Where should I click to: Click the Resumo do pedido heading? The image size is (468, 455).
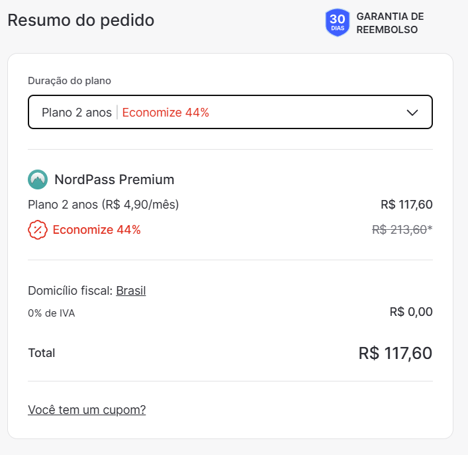(x=81, y=21)
